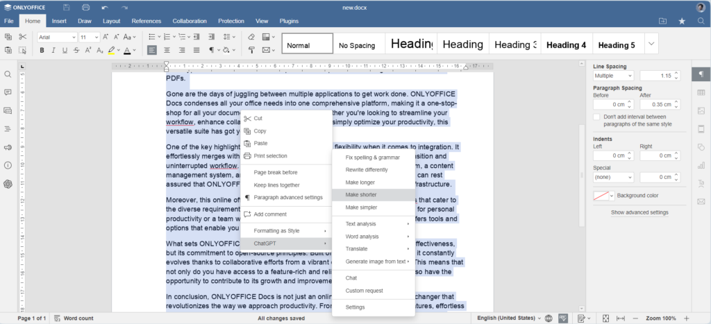
Task: Zoom out with the minus button
Action: 635,318
